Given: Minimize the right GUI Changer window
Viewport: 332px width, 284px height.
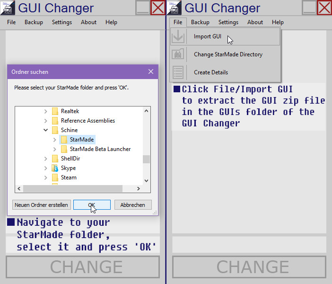Looking at the screenshot, I should pos(309,8).
